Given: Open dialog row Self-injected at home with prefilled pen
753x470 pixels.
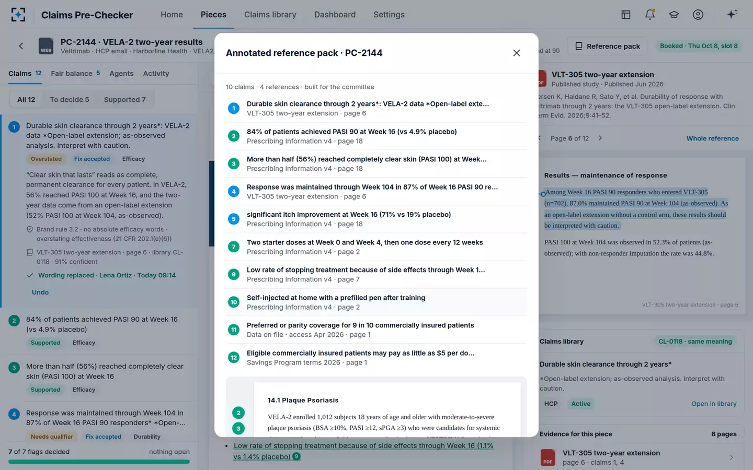Looking at the screenshot, I should [x=376, y=302].
